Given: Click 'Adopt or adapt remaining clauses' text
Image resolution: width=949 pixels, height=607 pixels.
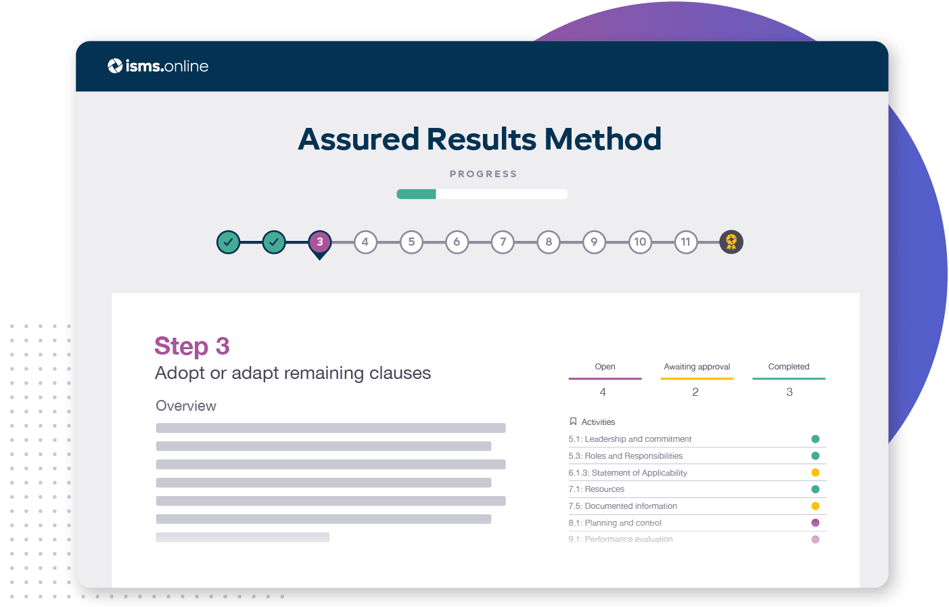Looking at the screenshot, I should (293, 374).
